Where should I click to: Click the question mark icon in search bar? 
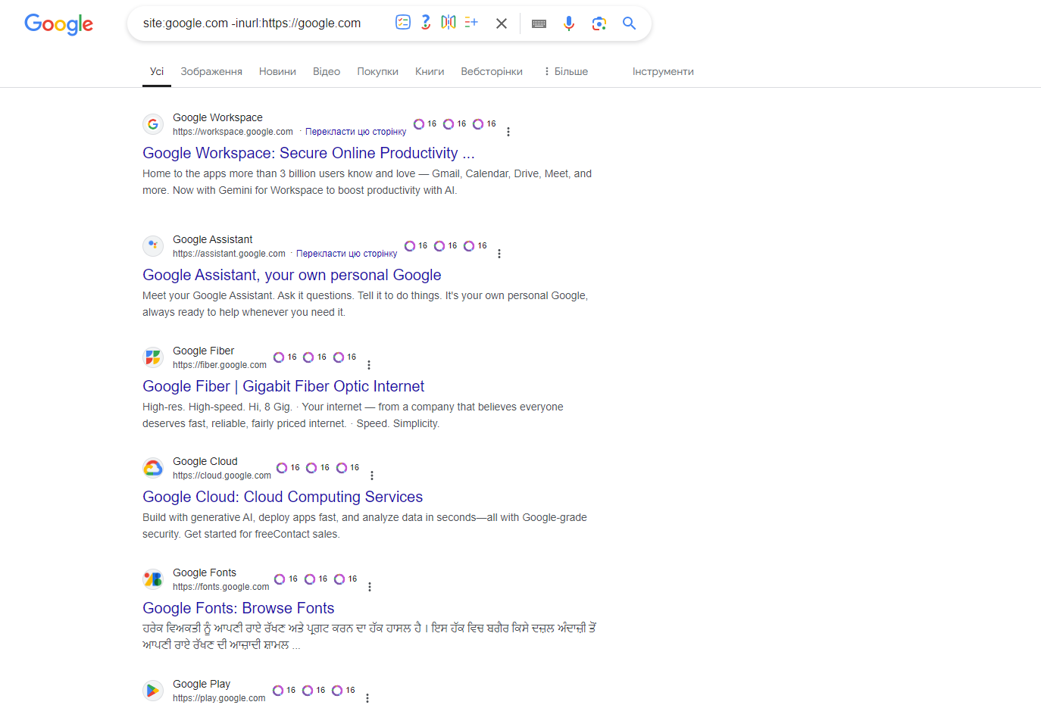426,23
